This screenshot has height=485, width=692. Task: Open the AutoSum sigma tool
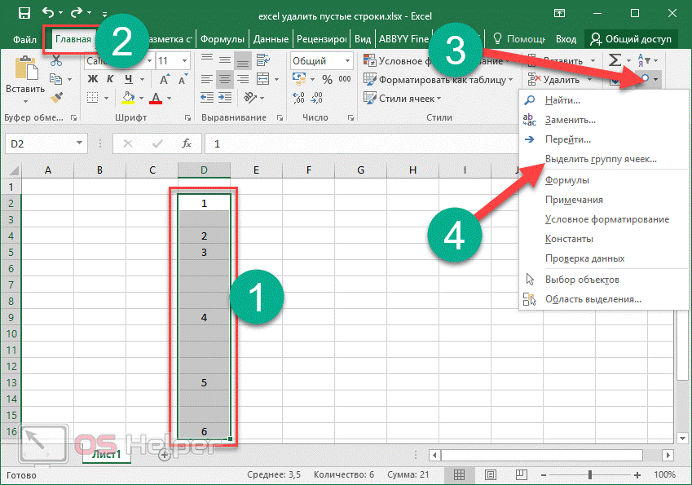(615, 60)
